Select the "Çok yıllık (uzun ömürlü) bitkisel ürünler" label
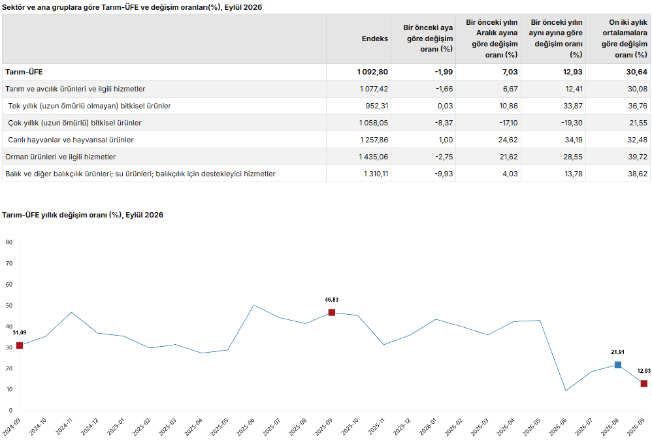652x448 pixels. tap(75, 123)
